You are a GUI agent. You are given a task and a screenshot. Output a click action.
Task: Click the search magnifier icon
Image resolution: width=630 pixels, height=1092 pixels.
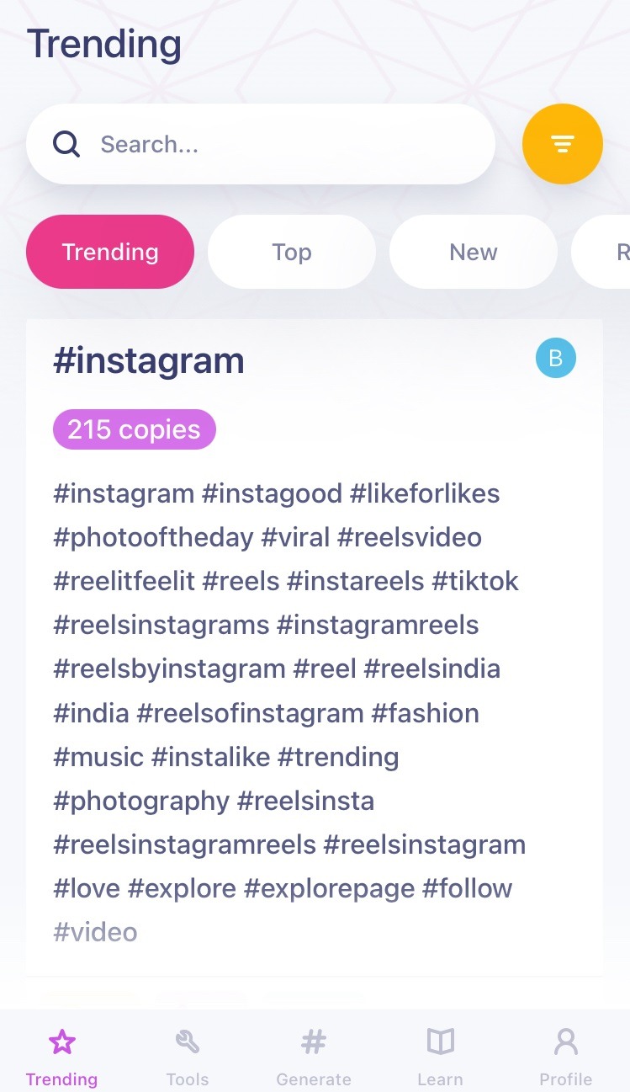66,144
